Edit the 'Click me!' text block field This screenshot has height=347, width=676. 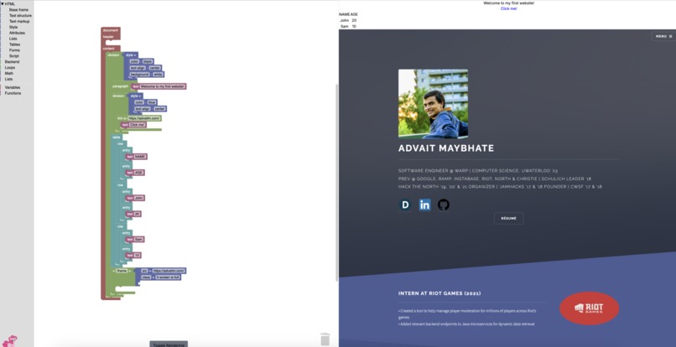pos(138,125)
